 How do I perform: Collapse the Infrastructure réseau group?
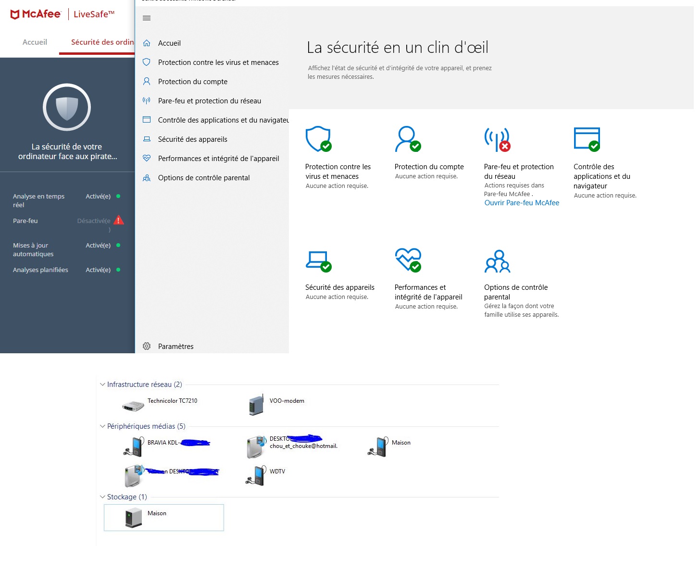coord(102,385)
